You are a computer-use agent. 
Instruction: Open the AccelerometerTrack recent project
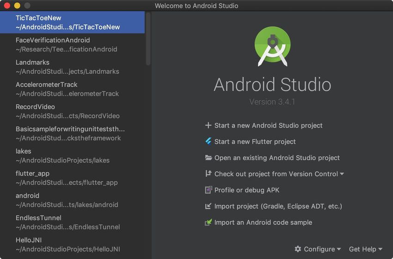pos(72,89)
